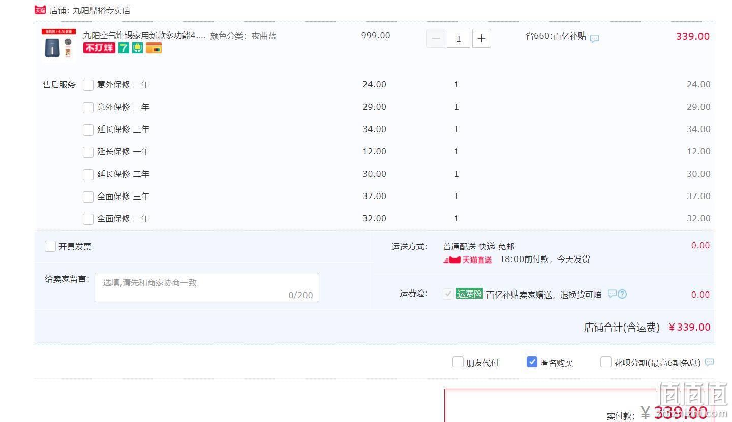Screen dimensions: 732x422
Task: Click the help question mark icon for 运费险
Action: click(x=622, y=294)
